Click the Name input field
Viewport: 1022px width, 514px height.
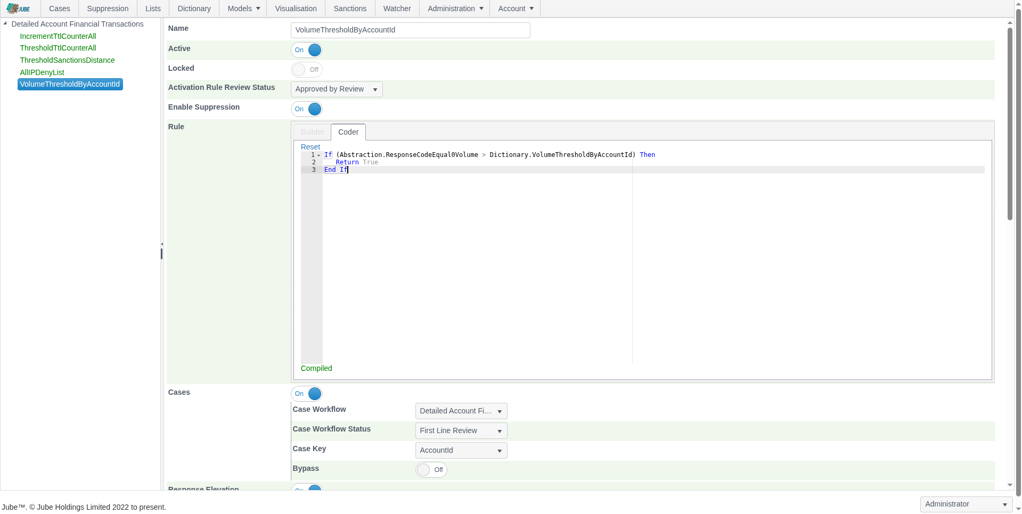(x=410, y=30)
